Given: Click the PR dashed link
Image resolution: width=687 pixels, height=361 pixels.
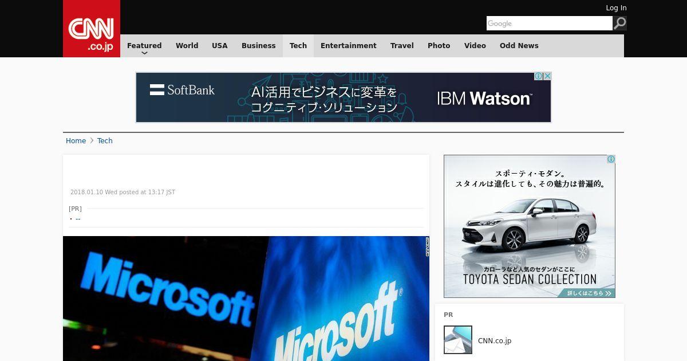Looking at the screenshot, I should pyautogui.click(x=78, y=218).
